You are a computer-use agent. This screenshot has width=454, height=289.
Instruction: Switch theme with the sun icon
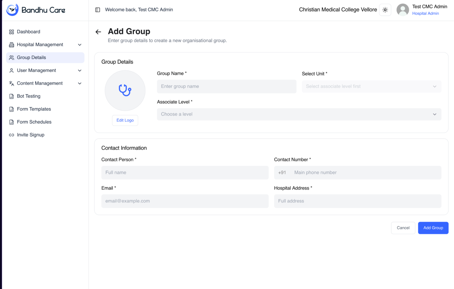coord(385,10)
